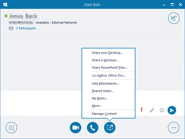Image resolution: width=185 pixels, height=139 pixels.
Task: Open the More Options ellipsis button
Action: pyautogui.click(x=174, y=128)
